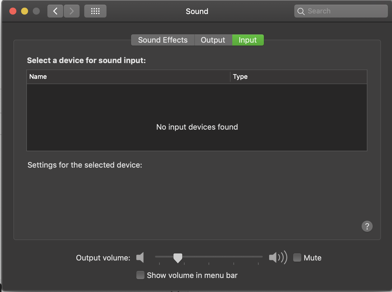Click the loud volume speaker icon
Viewport: 392px width, 292px height.
278,258
